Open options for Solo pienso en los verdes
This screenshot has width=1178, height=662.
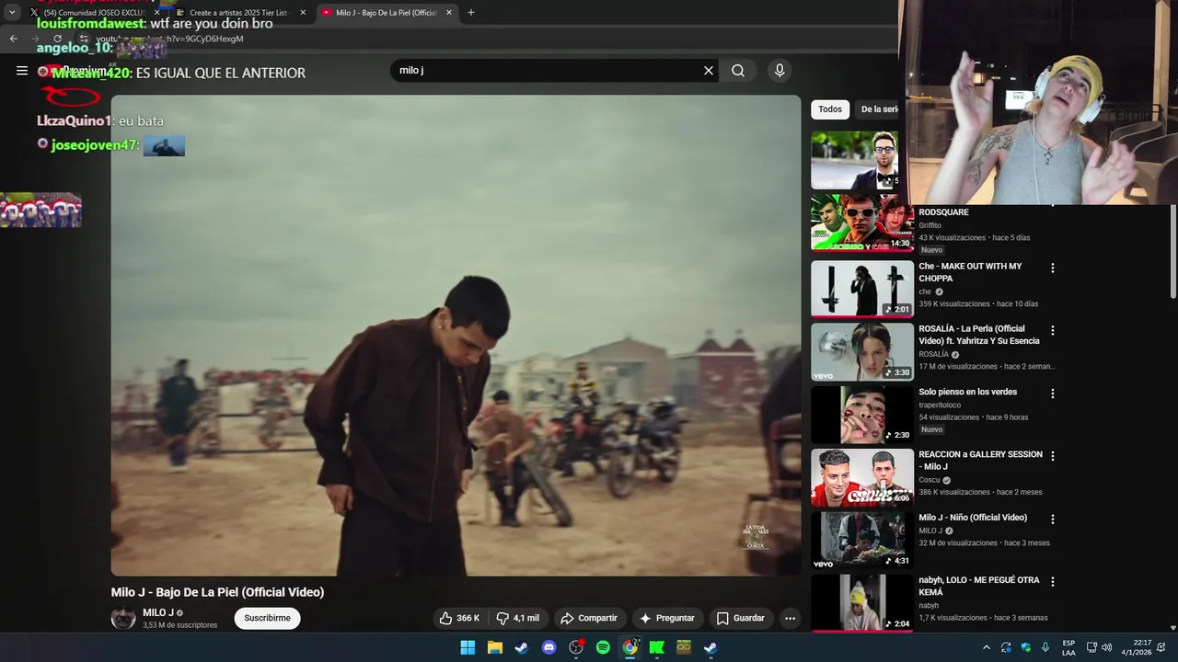pos(1053,394)
